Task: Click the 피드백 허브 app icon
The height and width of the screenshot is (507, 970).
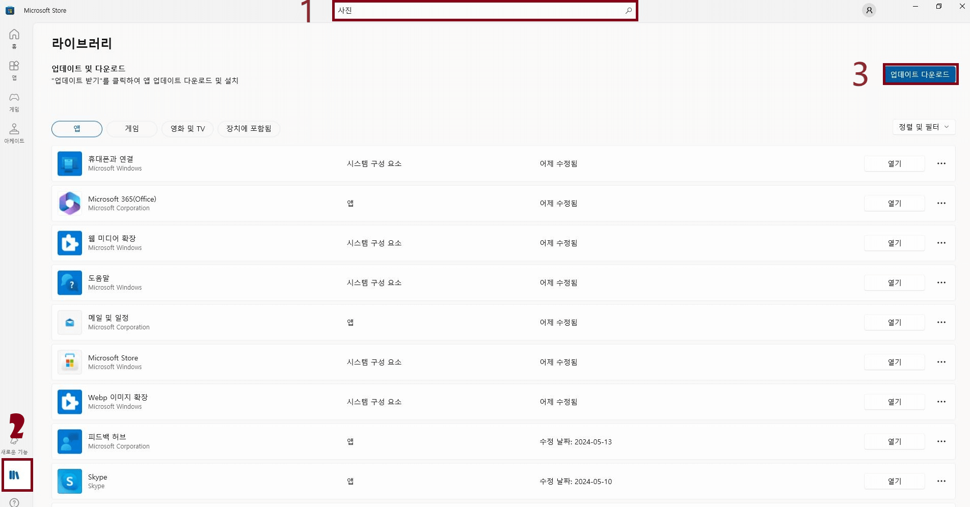Action: 70,441
